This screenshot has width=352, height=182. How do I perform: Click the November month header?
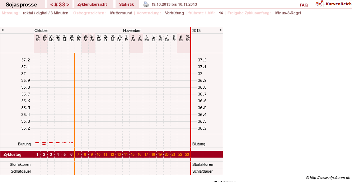pyautogui.click(x=132, y=31)
